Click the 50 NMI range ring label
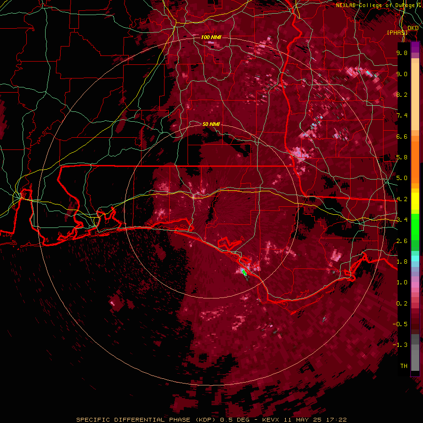The height and width of the screenshot is (423, 423). 211,124
